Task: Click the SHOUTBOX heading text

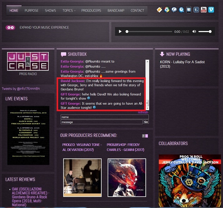Action: coord(77,54)
